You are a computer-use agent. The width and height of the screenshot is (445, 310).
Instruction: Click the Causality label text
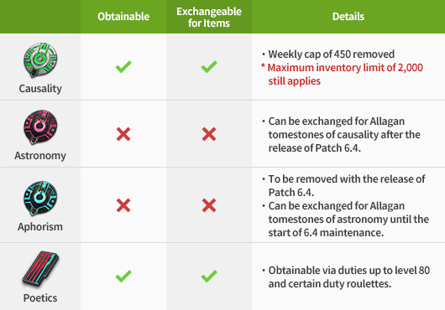[x=40, y=89]
